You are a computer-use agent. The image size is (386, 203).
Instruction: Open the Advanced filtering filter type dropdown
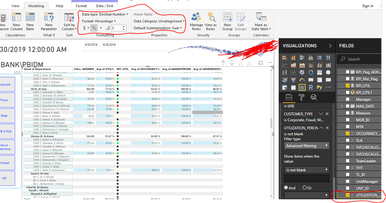click(x=307, y=146)
